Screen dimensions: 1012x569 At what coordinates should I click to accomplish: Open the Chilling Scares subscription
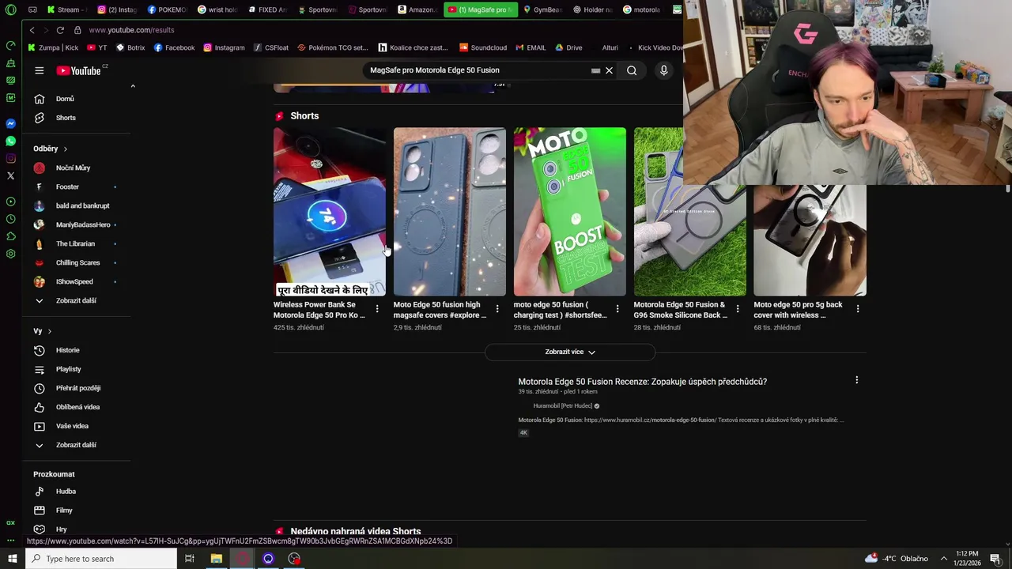[x=77, y=262]
